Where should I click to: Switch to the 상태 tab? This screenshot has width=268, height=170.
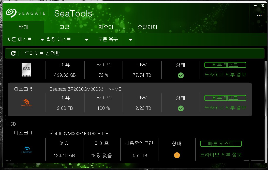23,27
